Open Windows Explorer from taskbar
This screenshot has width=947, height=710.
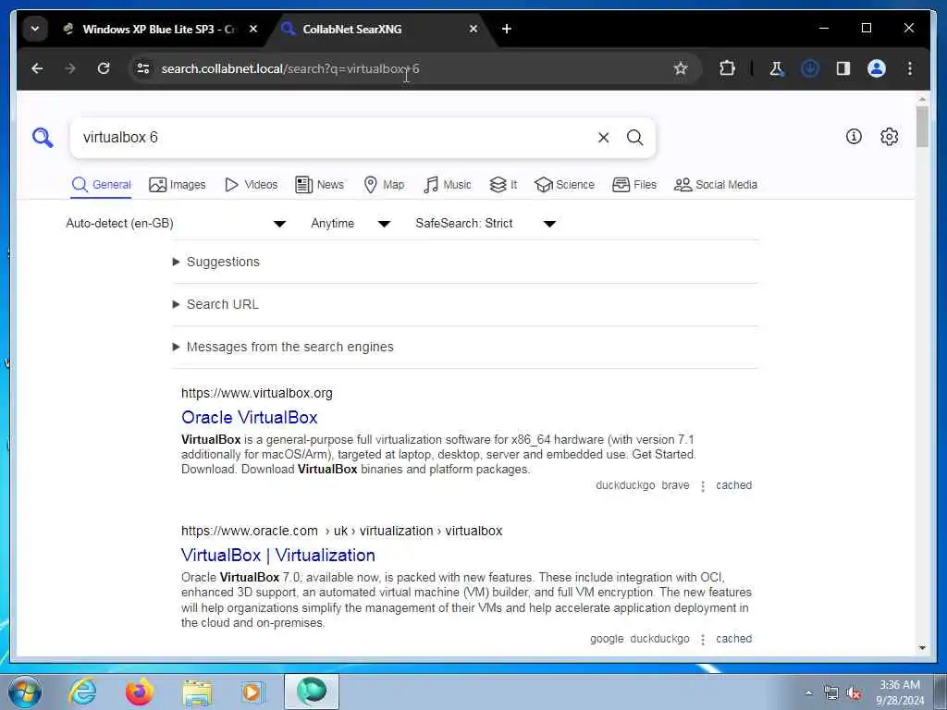click(x=198, y=692)
